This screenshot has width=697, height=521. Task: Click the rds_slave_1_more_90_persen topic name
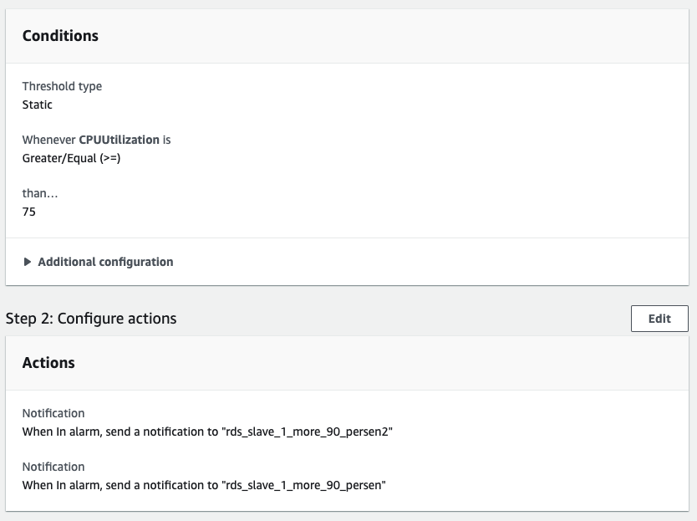click(305, 485)
